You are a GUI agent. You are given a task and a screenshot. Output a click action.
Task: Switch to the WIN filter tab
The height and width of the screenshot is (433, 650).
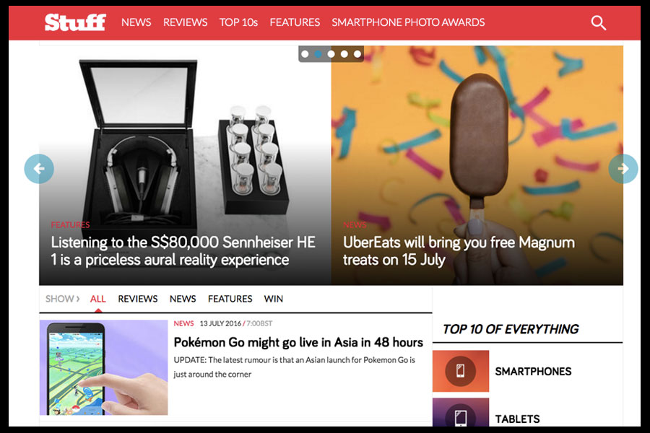(x=274, y=299)
